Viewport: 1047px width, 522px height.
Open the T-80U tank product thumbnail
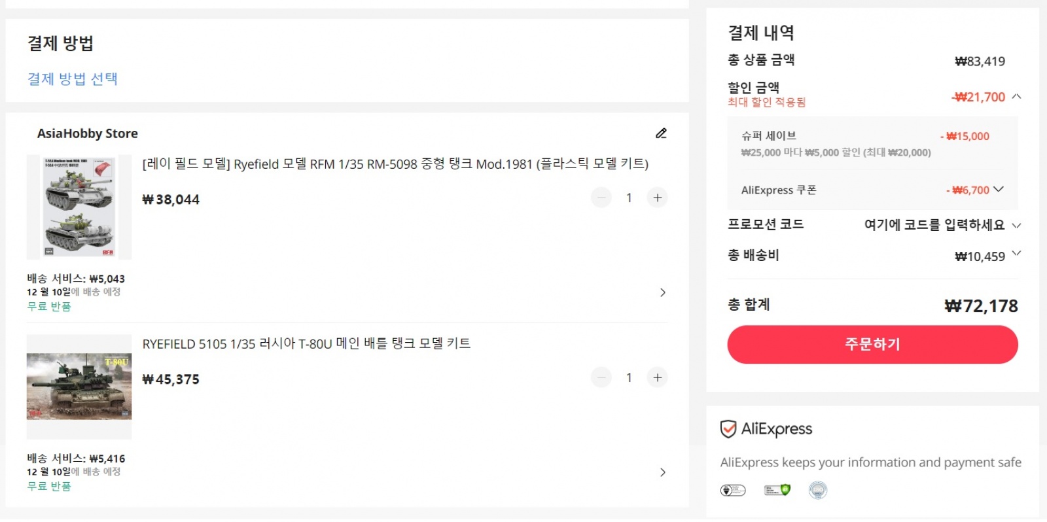pos(79,387)
